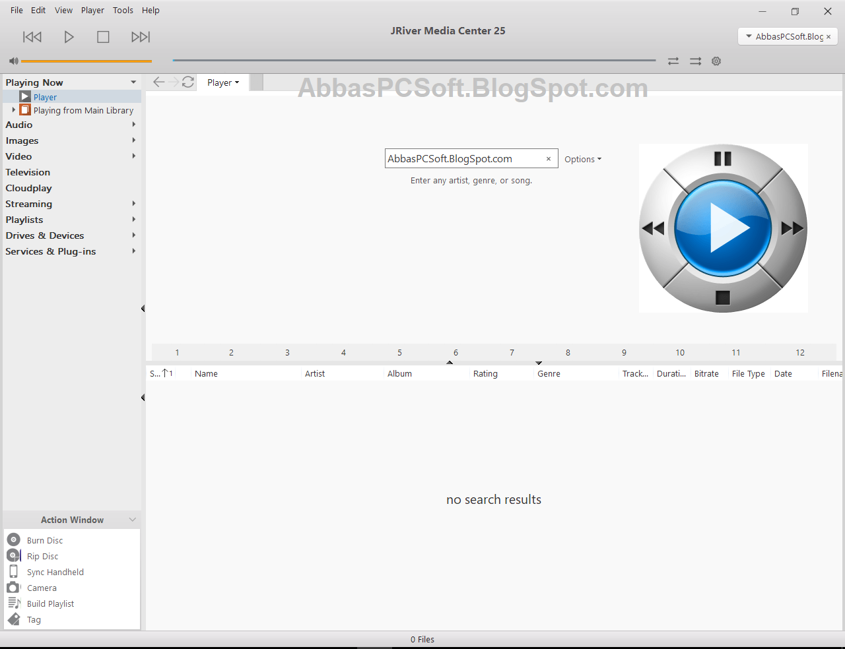Toggle shuffle mode icon
Screen dimensions: 845x649
coord(696,61)
